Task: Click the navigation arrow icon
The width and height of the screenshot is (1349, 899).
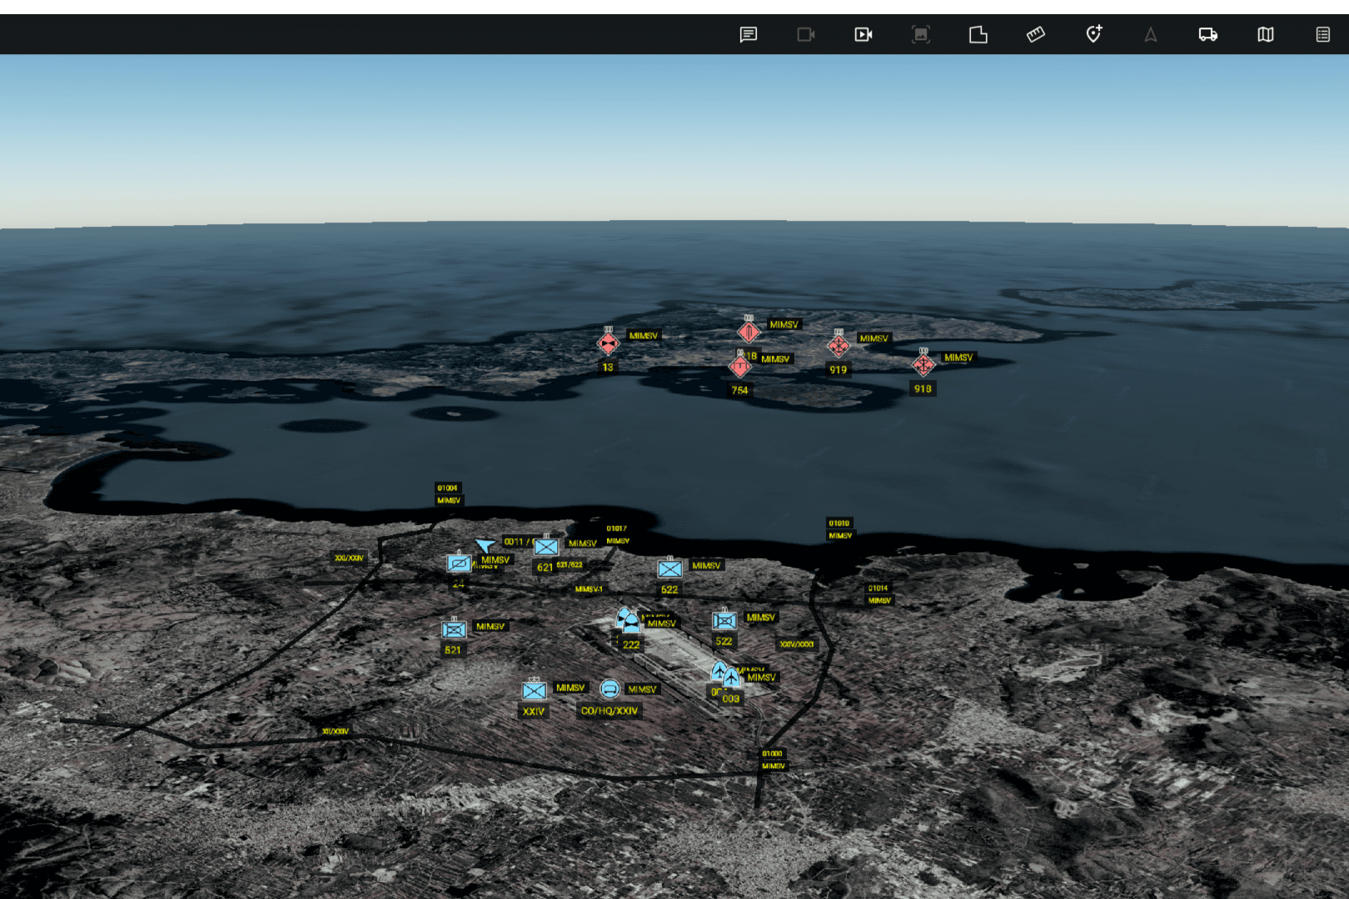Action: [1150, 34]
